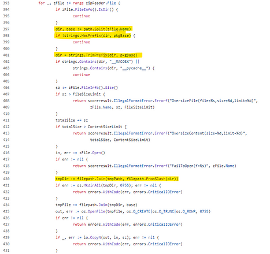The height and width of the screenshot is (254, 270).
Task: Click the 'out, err := os.OpenFile' line
Action: 133,211
